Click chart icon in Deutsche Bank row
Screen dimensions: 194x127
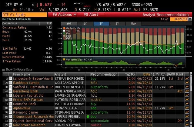click(187, 104)
